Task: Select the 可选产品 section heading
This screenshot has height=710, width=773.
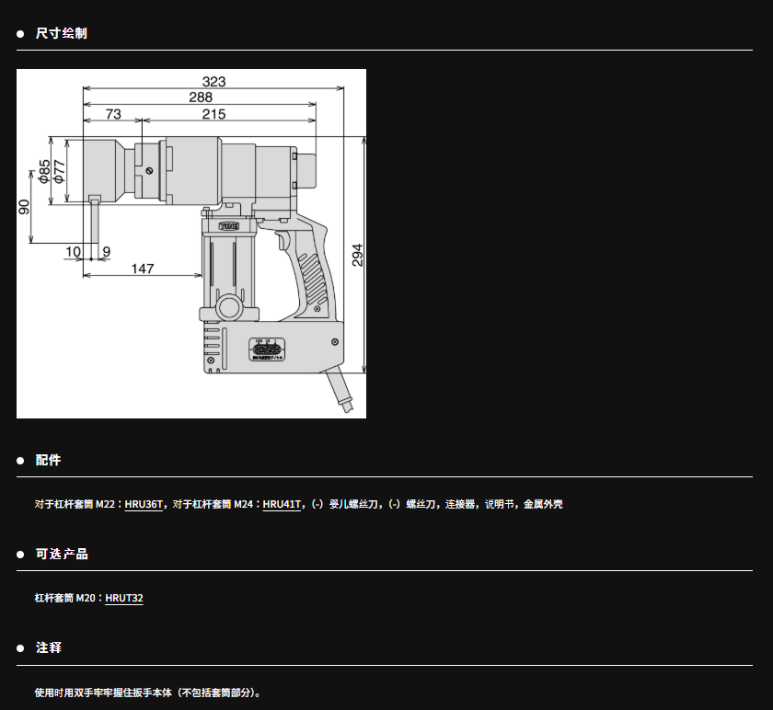Action: (62, 554)
